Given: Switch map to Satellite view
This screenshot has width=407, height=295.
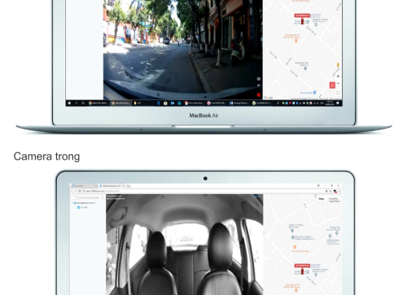Looking at the screenshot, I should click(x=334, y=199).
